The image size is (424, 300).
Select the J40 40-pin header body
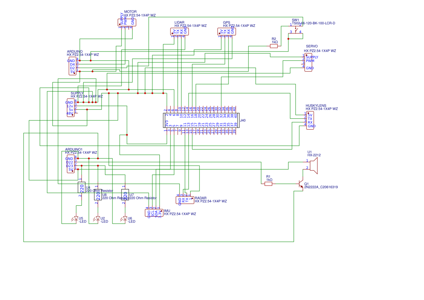click(201, 120)
